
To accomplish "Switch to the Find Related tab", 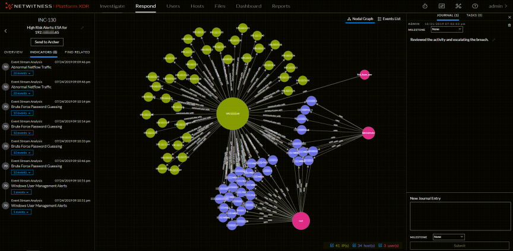I will coord(77,52).
